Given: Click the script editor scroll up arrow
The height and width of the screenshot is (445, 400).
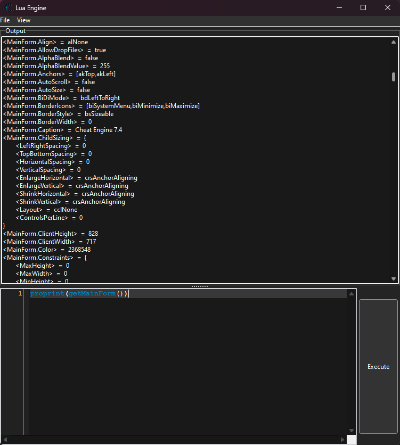Looking at the screenshot, I should (x=352, y=294).
